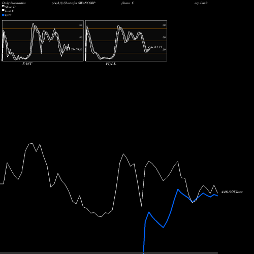This screenshot has width=254, height=254.
Task: Click the blue OBV line peak
Action: (178, 189)
